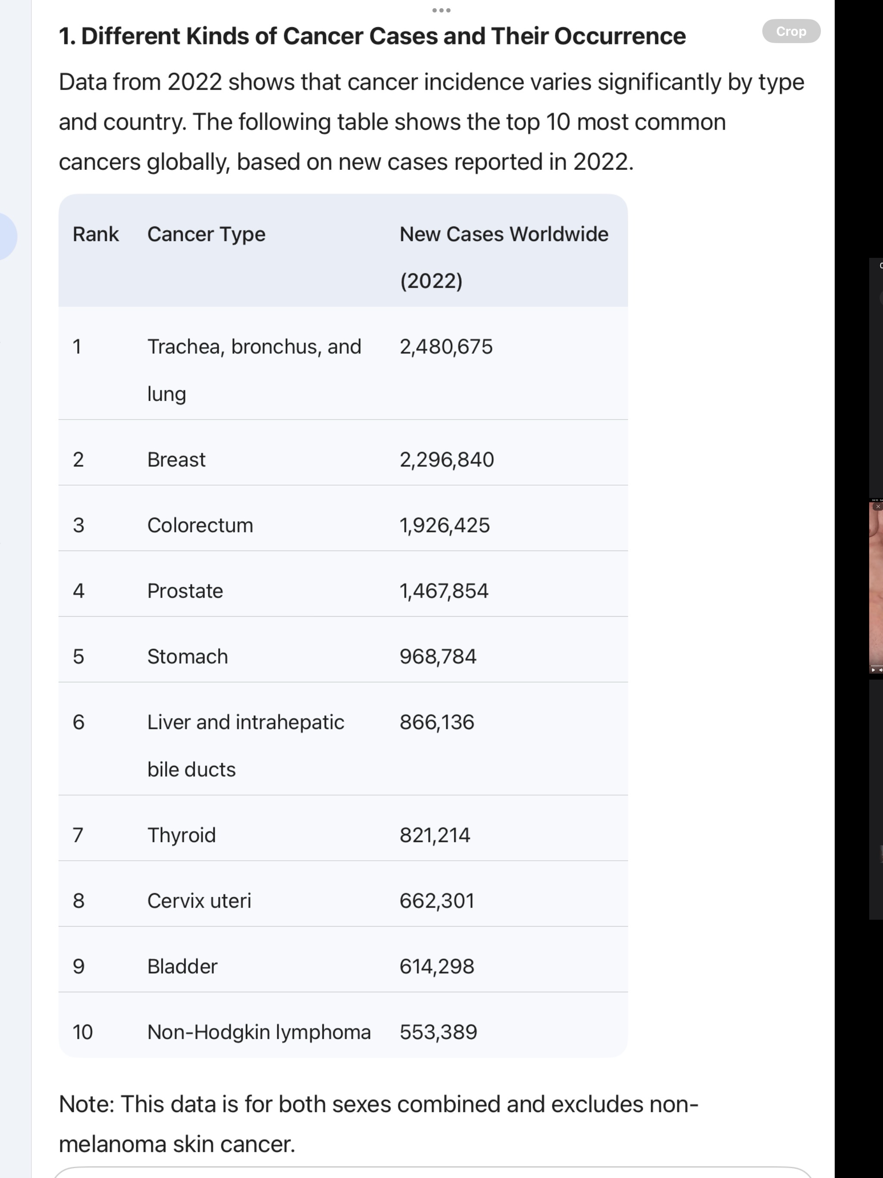Select the skin-toned video thumbnail
Image resolution: width=883 pixels, height=1178 pixels.
pos(876,586)
